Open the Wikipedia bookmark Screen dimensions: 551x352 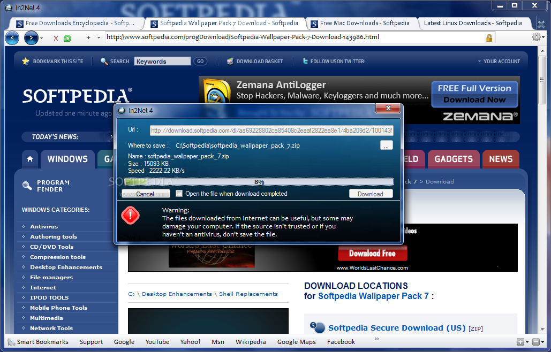(251, 342)
